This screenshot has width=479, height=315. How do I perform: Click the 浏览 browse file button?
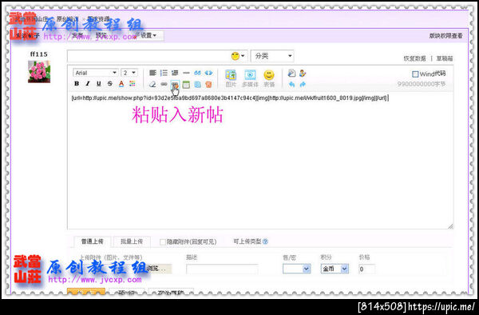[159, 269]
